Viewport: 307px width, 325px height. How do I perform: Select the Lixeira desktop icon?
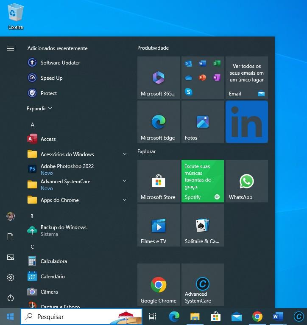pos(16,17)
